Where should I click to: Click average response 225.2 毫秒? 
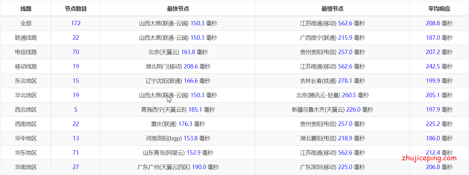[439, 124]
